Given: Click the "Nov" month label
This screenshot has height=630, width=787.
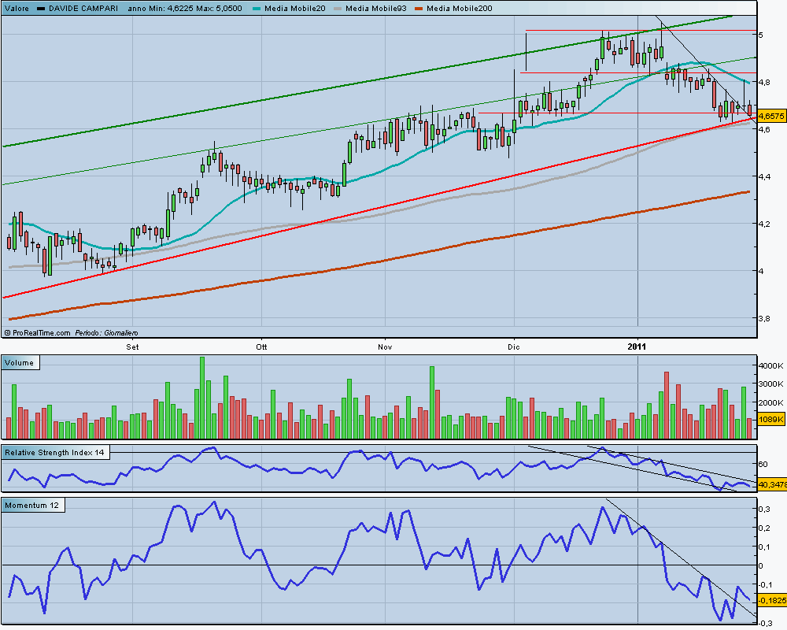Looking at the screenshot, I should point(385,346).
